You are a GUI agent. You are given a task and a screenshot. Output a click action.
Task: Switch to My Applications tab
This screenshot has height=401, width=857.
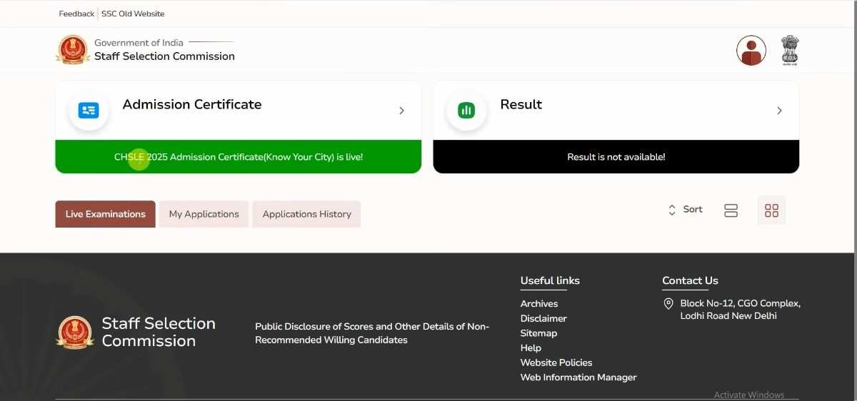coord(204,214)
